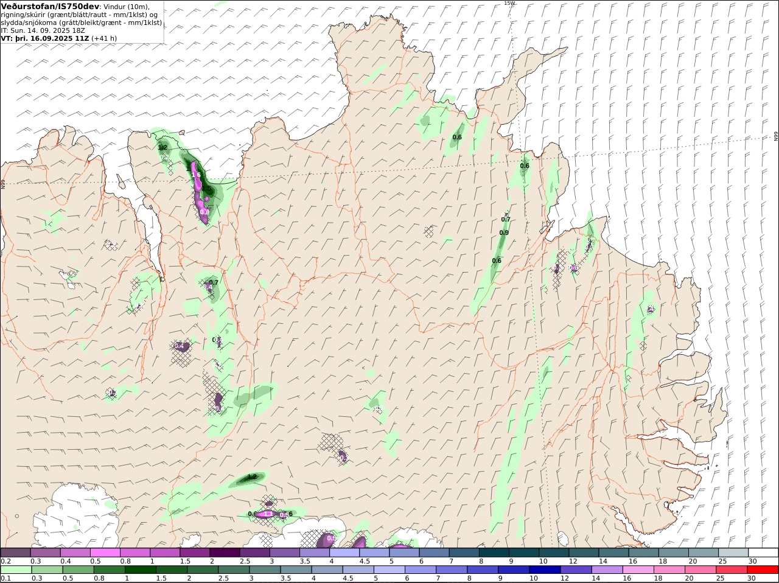Pick lower legend swatch between 14 and 16
This screenshot has height=583, width=779.
click(607, 570)
